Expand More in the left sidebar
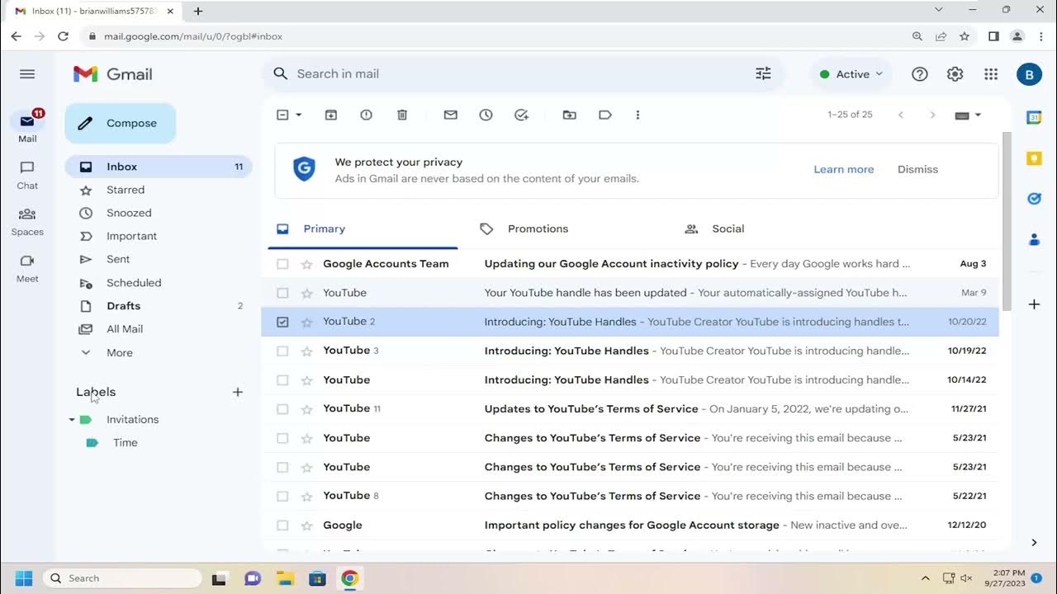Image resolution: width=1057 pixels, height=594 pixels. (119, 352)
